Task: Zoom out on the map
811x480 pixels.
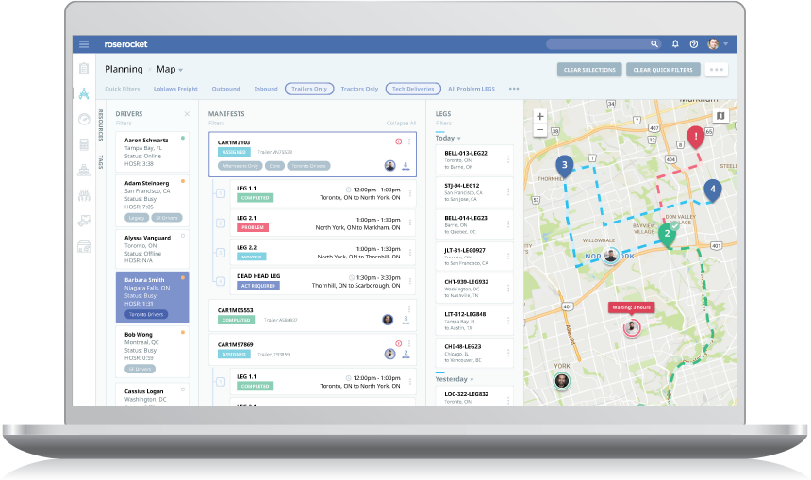Action: click(x=540, y=130)
